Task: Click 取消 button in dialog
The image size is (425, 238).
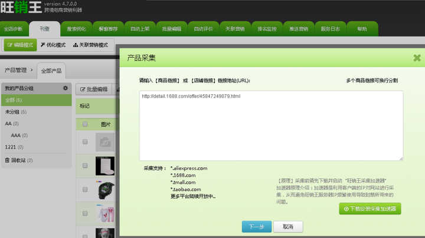Action: pyautogui.click(x=288, y=227)
